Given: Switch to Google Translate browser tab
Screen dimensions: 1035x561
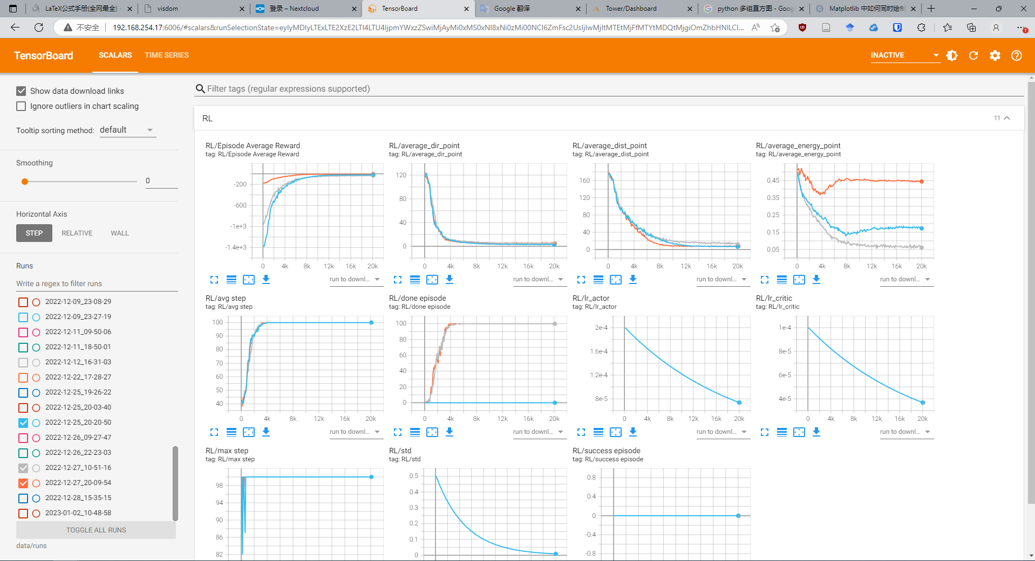Looking at the screenshot, I should (530, 9).
